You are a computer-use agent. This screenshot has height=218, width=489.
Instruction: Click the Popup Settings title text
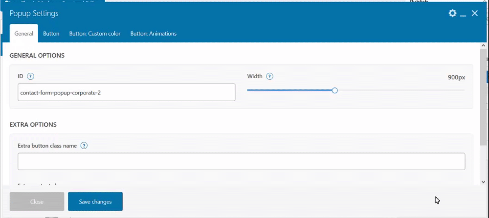[x=34, y=13]
